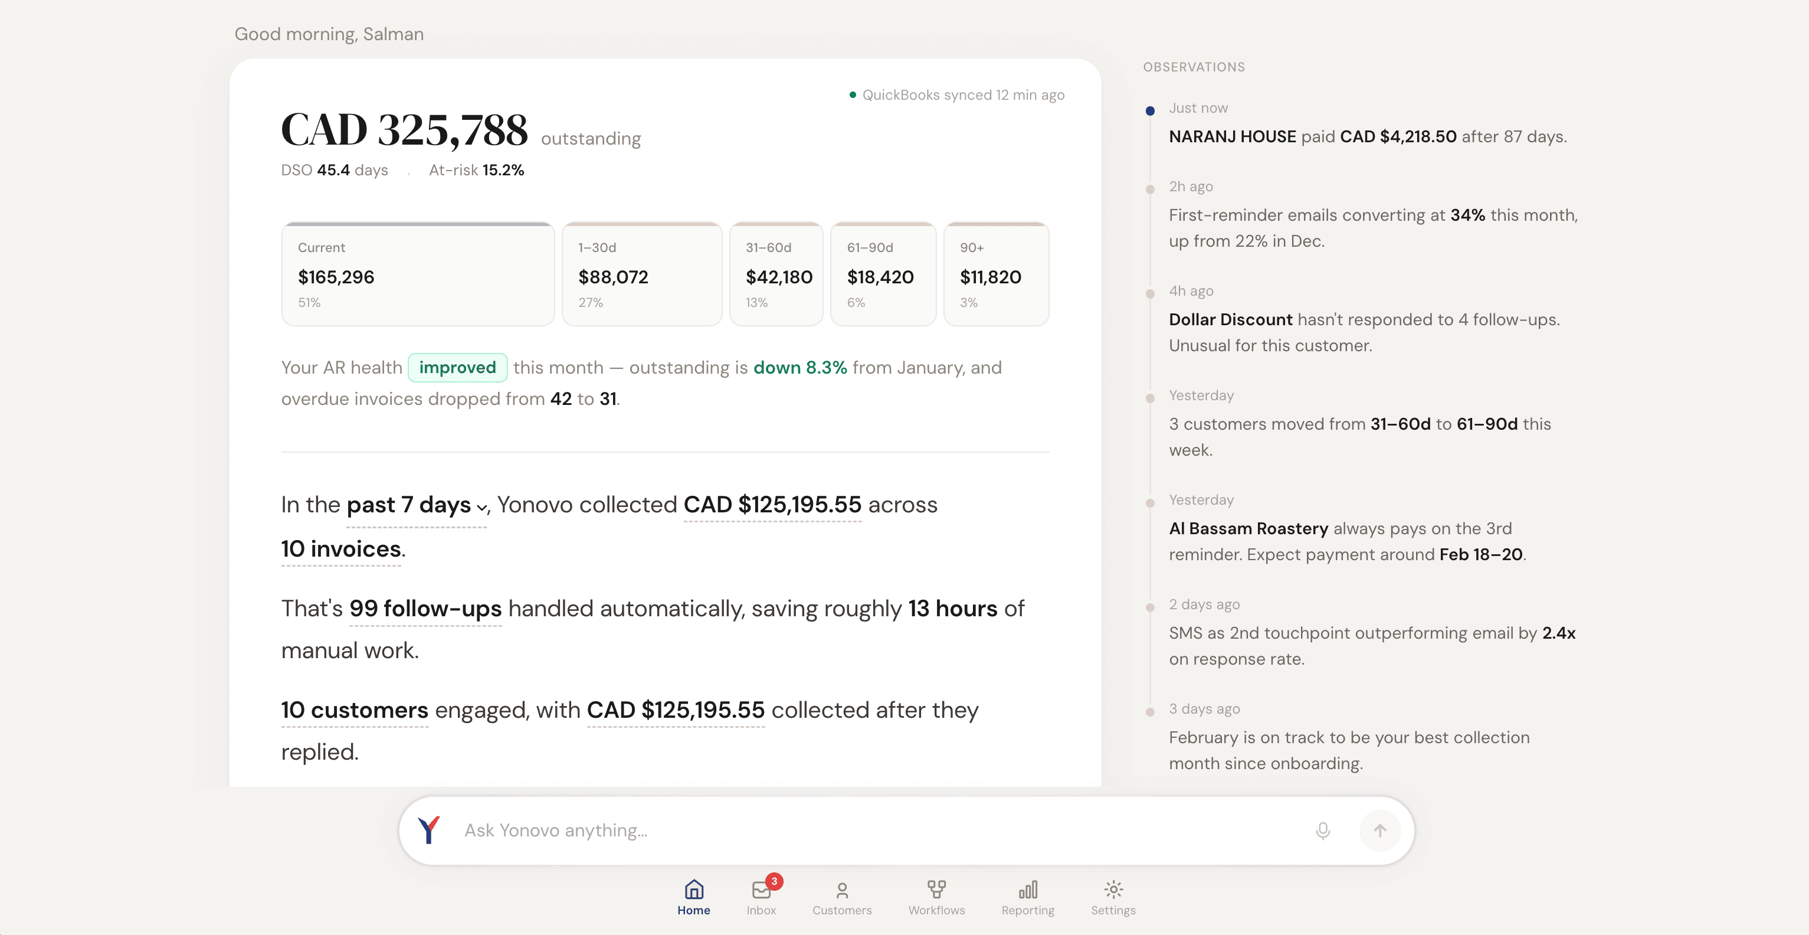This screenshot has width=1809, height=935.
Task: Click the QuickBooks synced status indicator
Action: 957,94
